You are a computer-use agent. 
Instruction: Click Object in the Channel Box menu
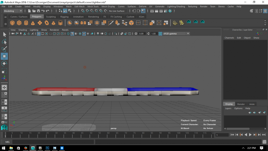tap(247, 38)
